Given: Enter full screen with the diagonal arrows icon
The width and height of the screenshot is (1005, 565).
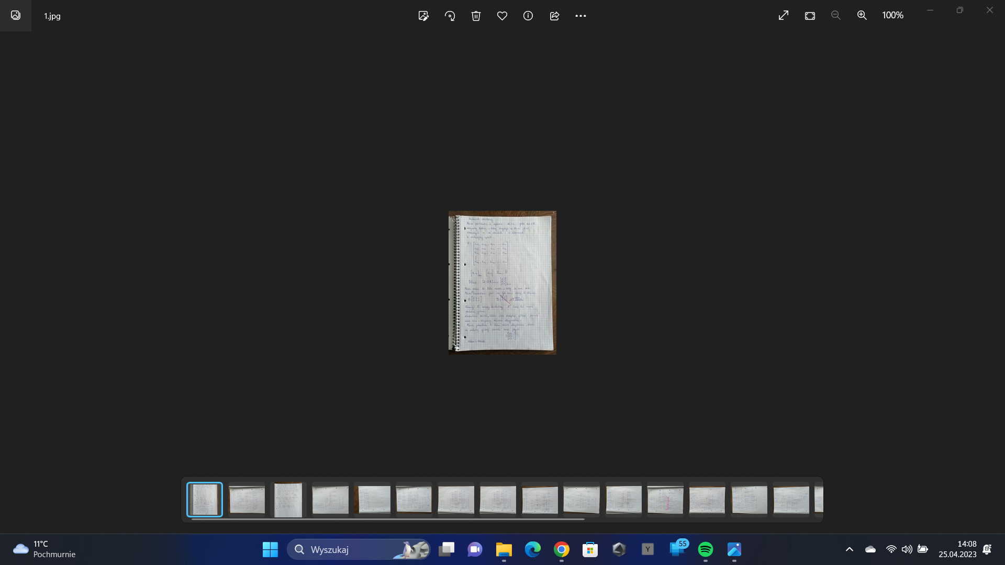Looking at the screenshot, I should [x=784, y=16].
